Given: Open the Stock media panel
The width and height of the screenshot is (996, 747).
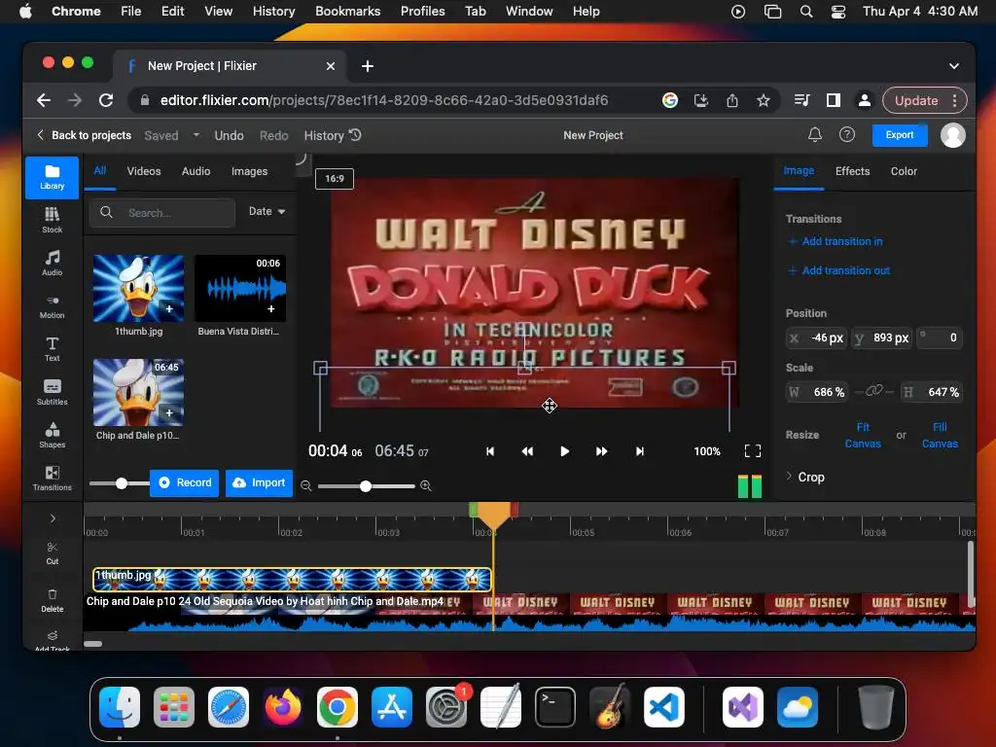Looking at the screenshot, I should point(53,220).
